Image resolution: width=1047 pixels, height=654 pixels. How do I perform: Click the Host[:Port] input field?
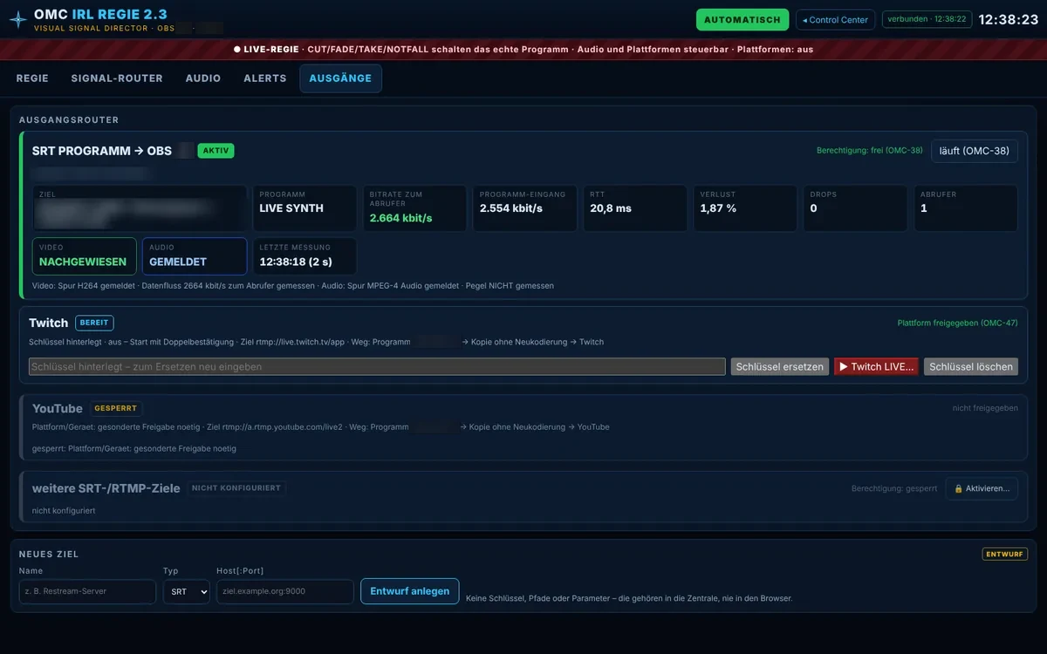coord(285,591)
